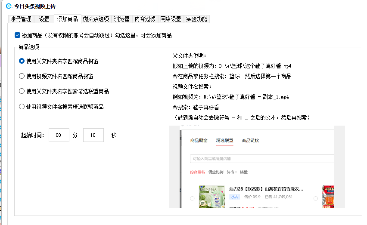
Task: Click 综合排名 sort label in preview
Action: (x=197, y=172)
